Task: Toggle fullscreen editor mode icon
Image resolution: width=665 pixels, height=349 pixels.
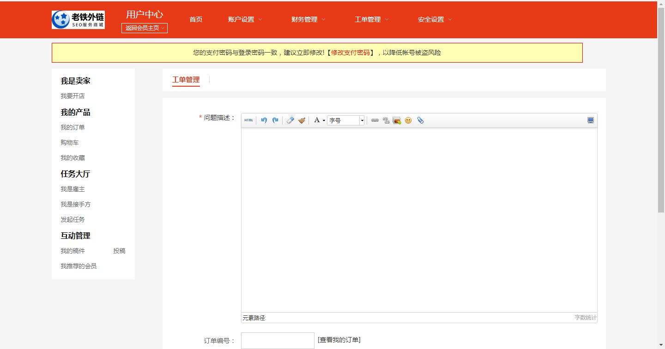Action: [590, 120]
